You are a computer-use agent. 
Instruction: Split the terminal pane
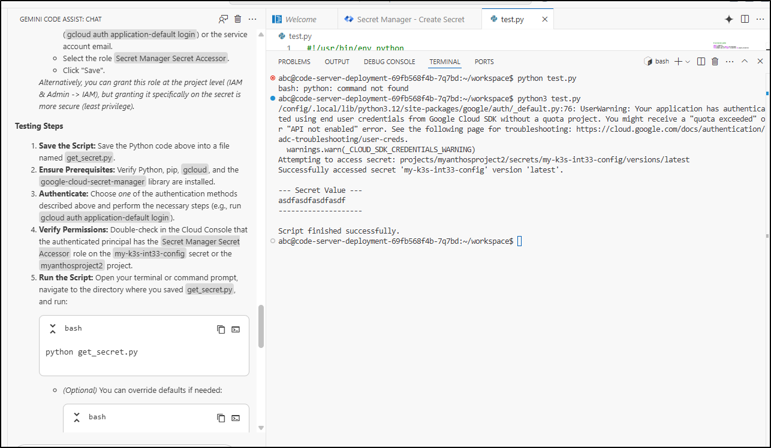(x=701, y=61)
